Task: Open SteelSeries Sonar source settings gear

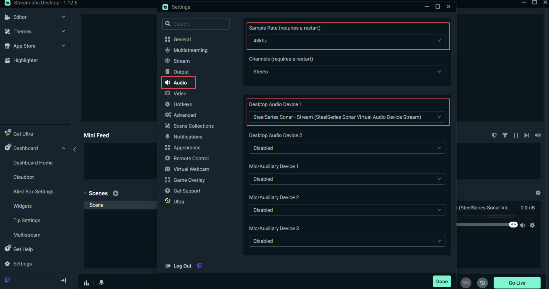Action: coord(532,225)
